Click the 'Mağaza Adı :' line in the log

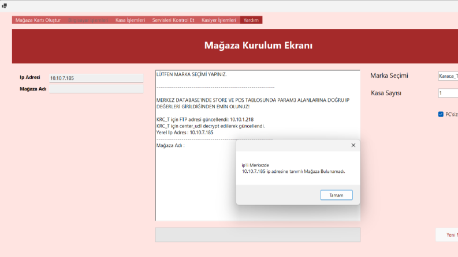(170, 145)
